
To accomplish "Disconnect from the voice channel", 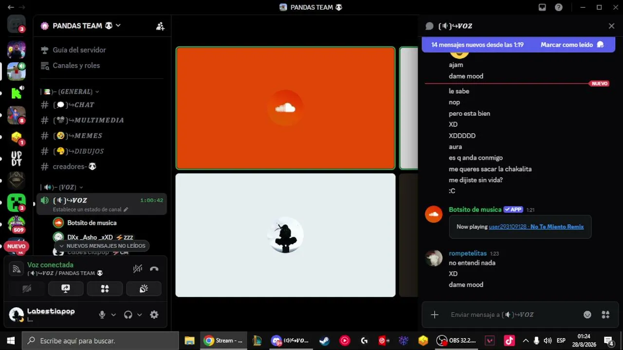I will click(x=154, y=269).
